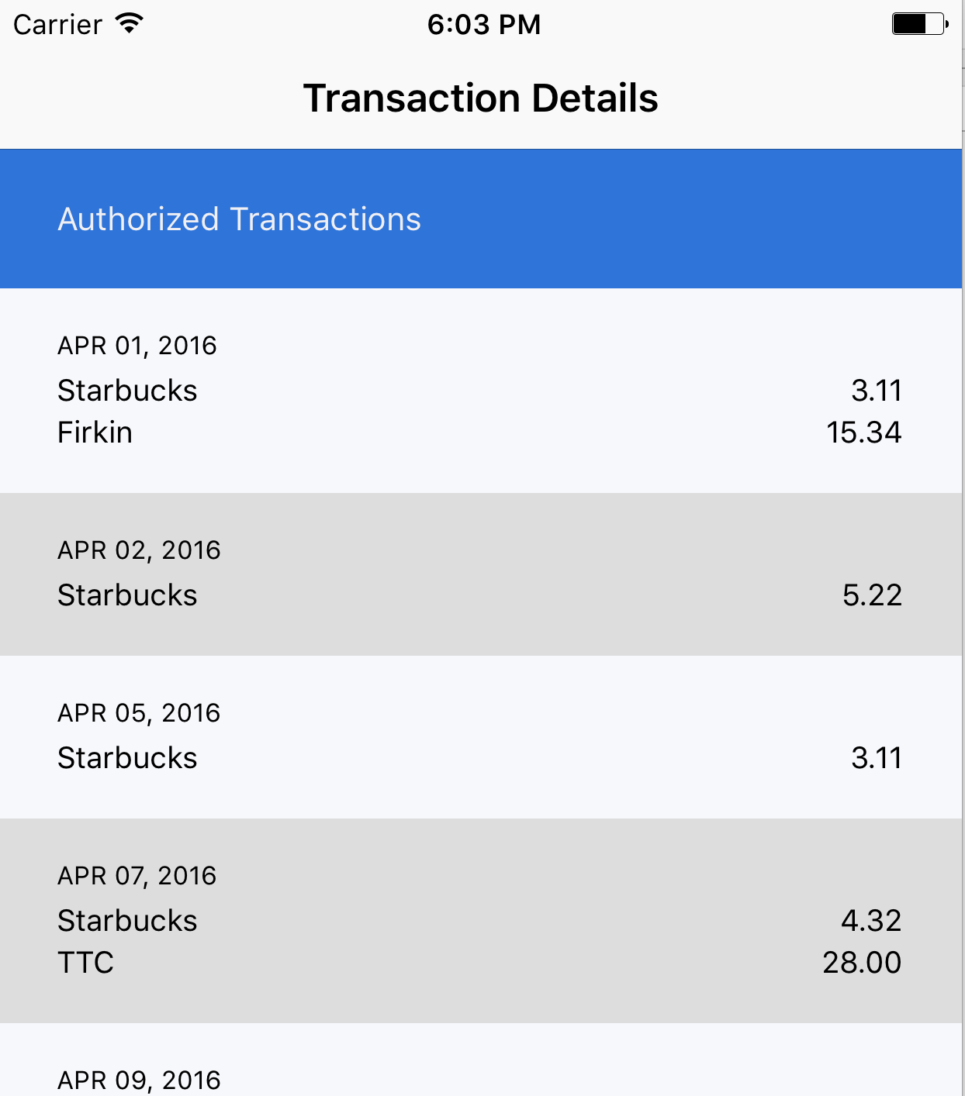Select the Starbucks transaction on APR 02
Image resolution: width=965 pixels, height=1096 pixels.
(479, 595)
